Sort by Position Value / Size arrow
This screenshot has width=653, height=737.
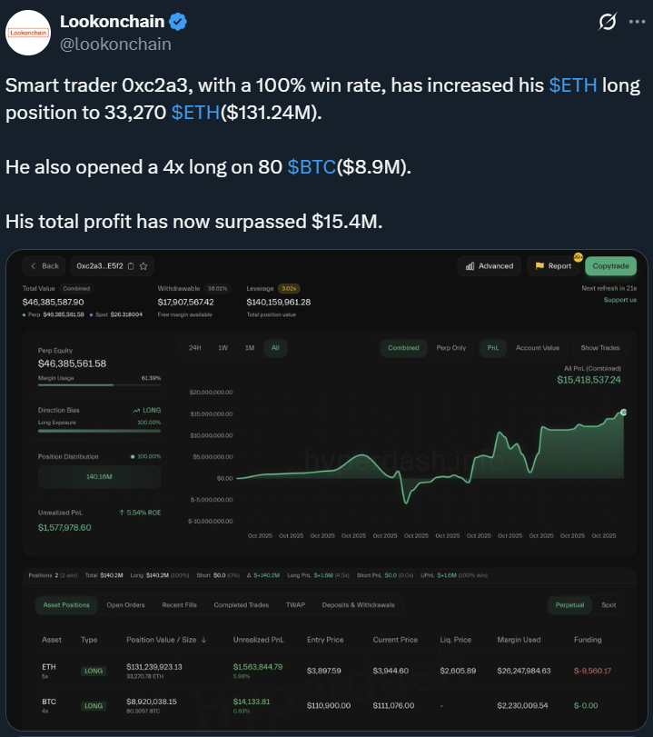[203, 640]
